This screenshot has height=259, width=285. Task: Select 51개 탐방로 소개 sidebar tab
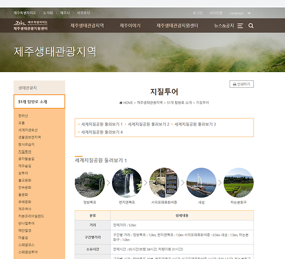(x=39, y=102)
